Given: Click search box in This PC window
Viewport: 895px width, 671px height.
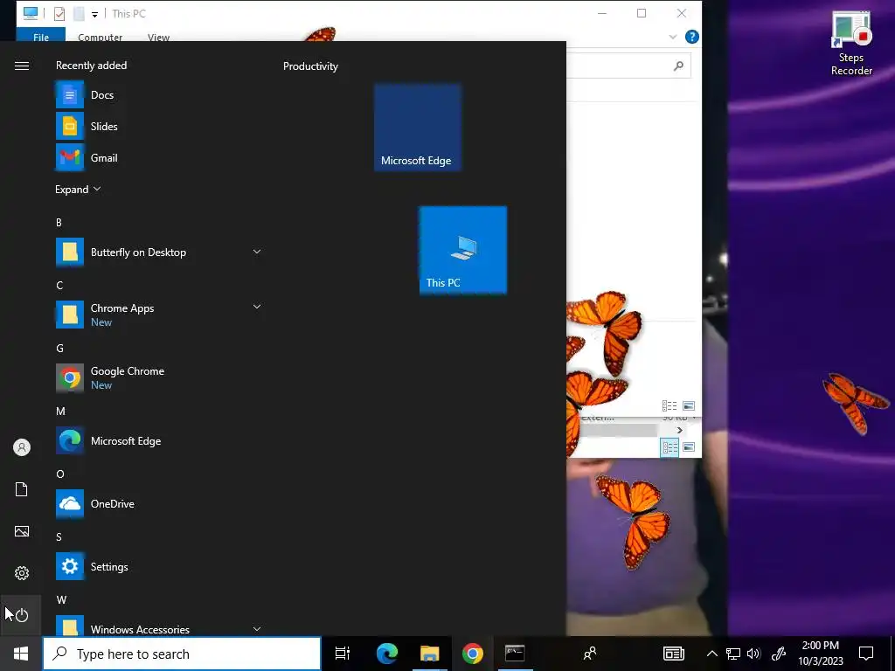Looking at the screenshot, I should (628, 66).
